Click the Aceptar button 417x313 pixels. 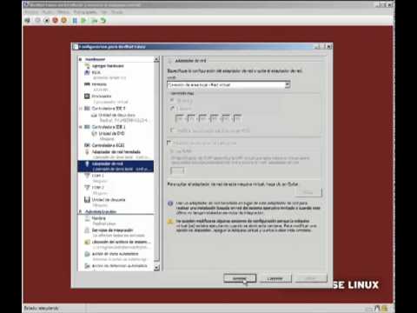tap(240, 278)
